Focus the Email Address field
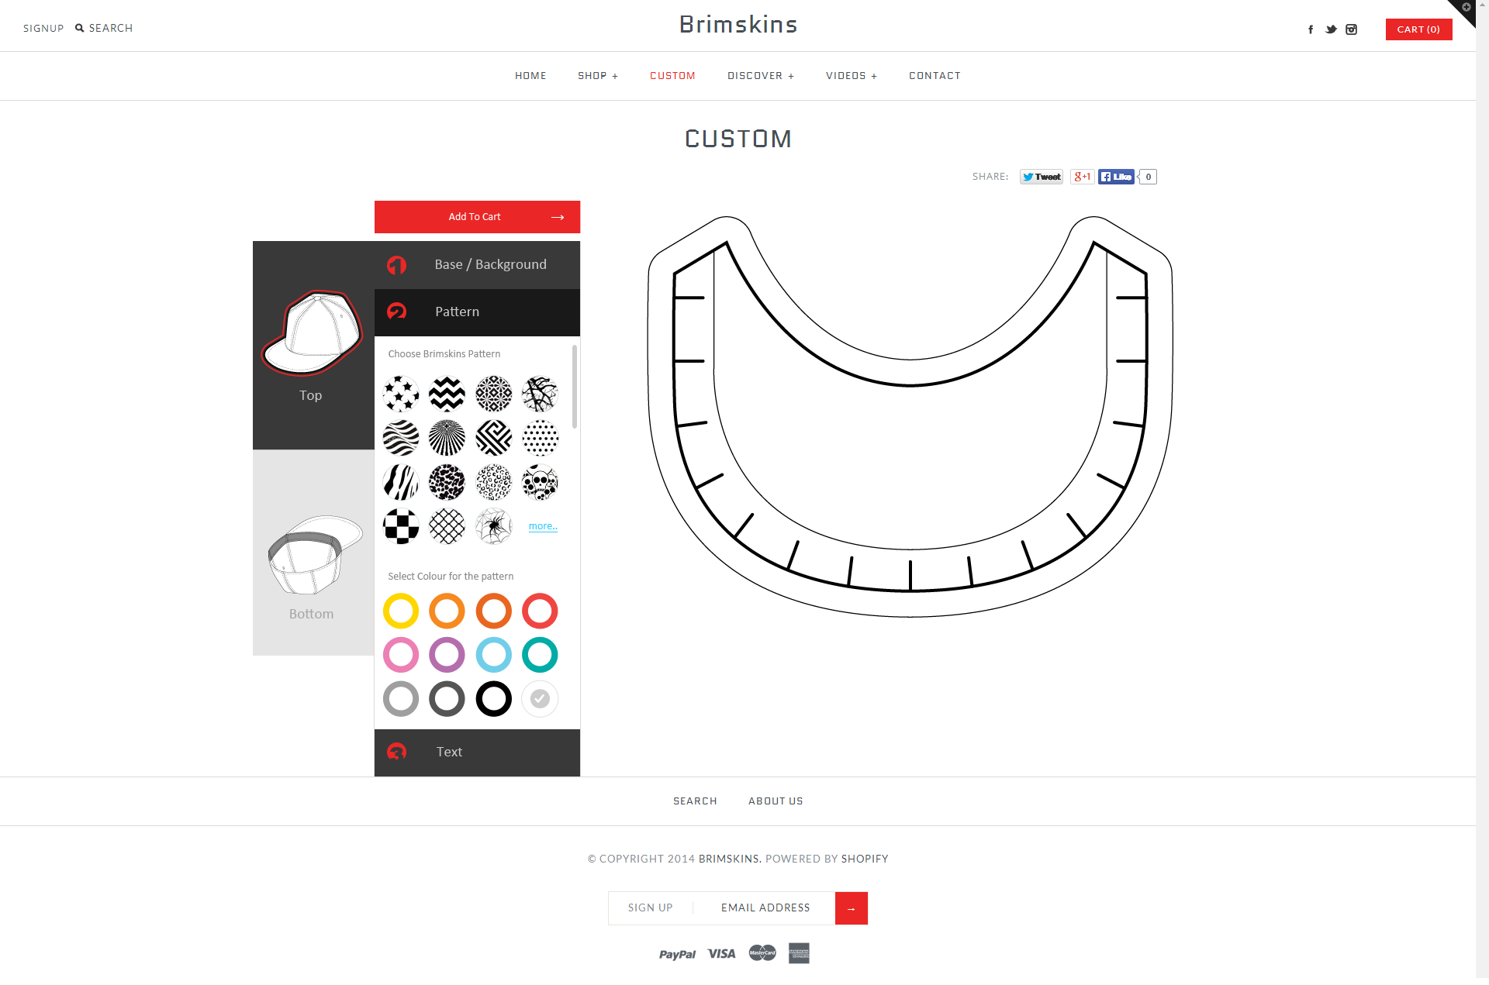The width and height of the screenshot is (1489, 985). pyautogui.click(x=765, y=908)
